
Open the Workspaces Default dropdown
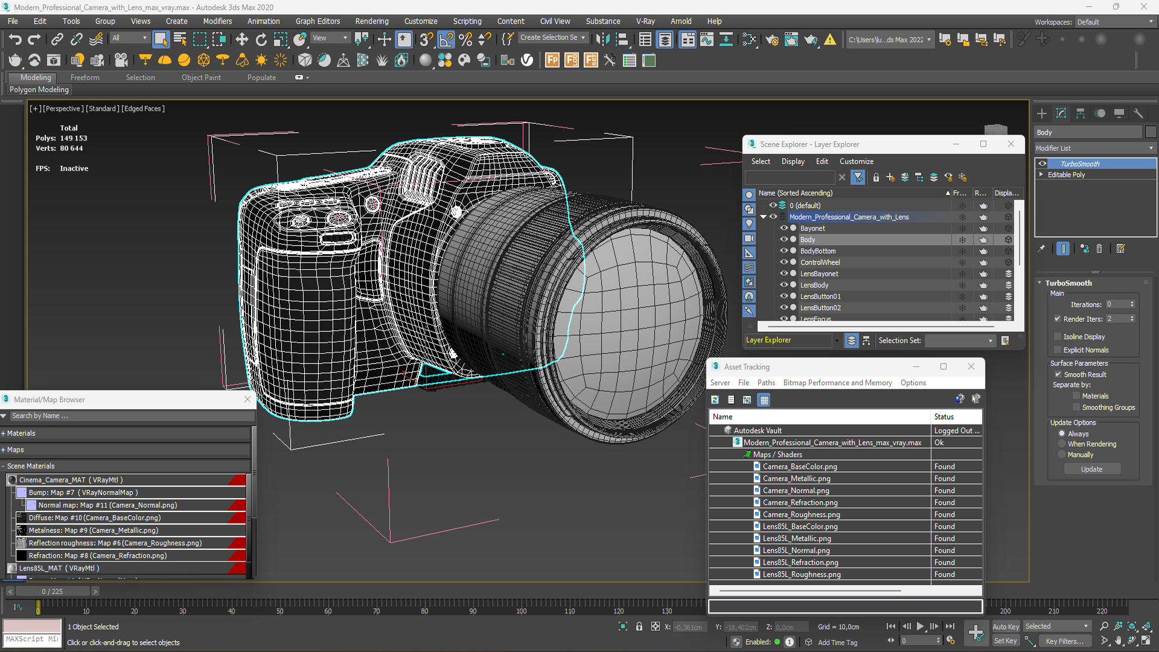coord(1116,22)
